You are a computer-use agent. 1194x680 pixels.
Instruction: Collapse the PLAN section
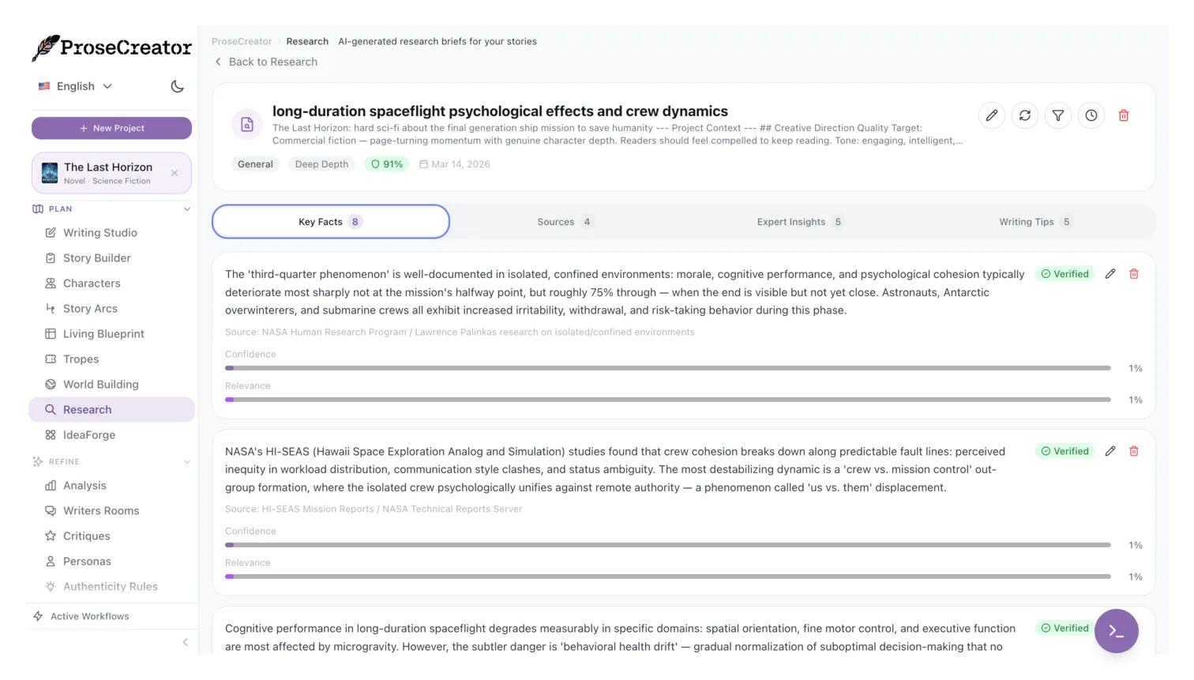(187, 209)
